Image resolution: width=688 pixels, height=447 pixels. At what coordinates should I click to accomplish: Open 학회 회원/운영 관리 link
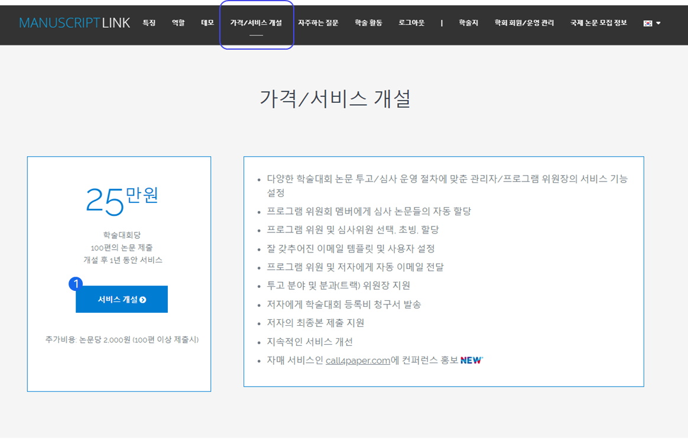524,23
